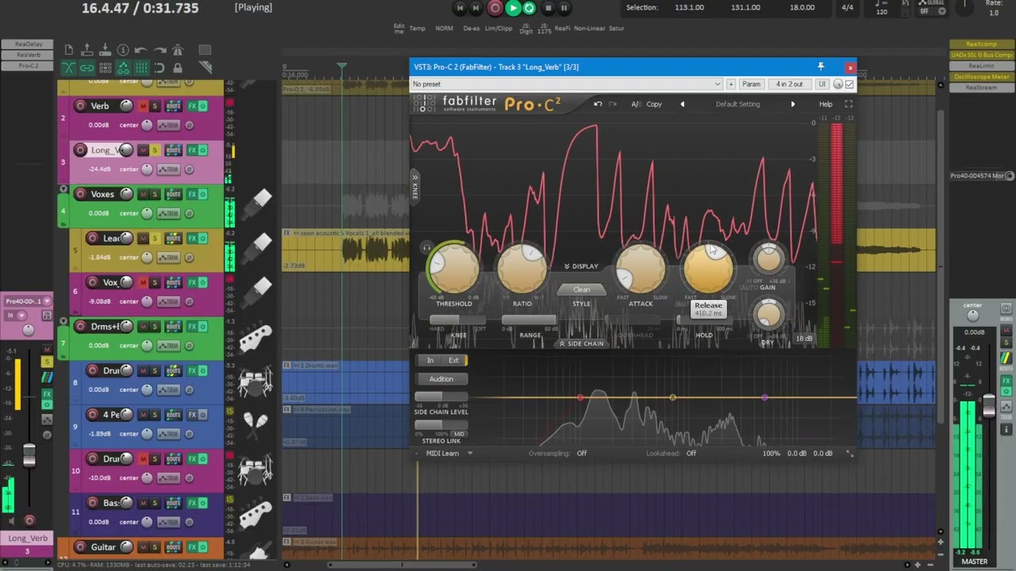Click phase invert icon on Long_Verb track

pyautogui.click(x=190, y=169)
